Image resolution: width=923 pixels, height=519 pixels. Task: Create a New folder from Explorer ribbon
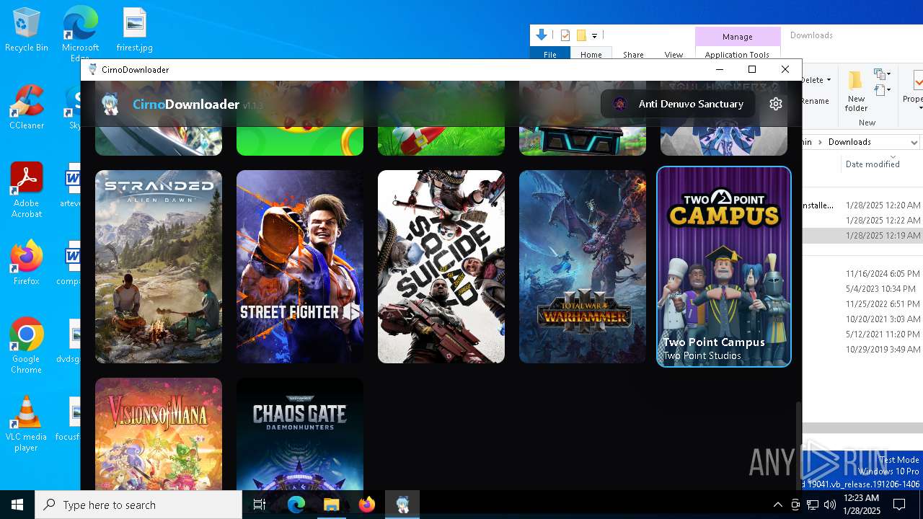856,92
